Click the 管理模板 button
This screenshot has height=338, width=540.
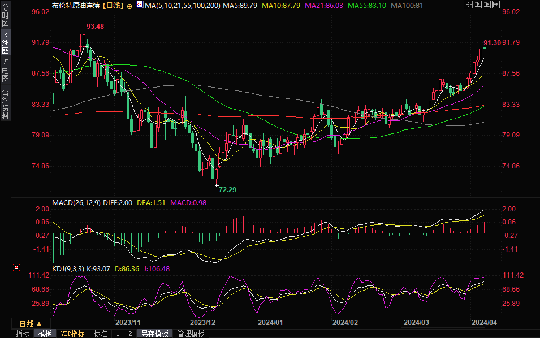(x=191, y=333)
